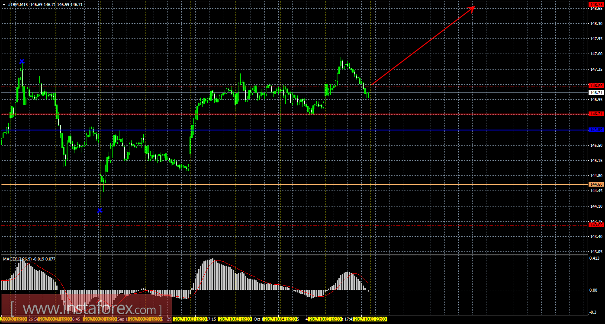Select the 2017.09.27 16:30 time label
The image size is (605, 324).
tap(54, 319)
